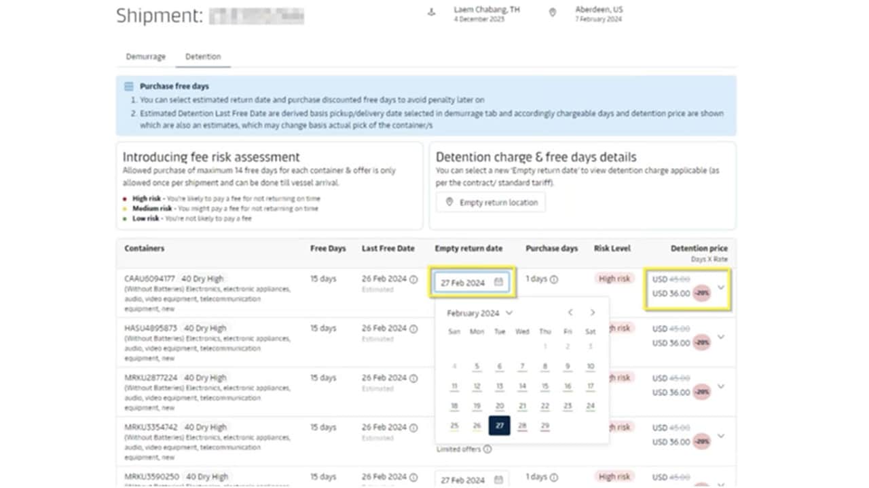Select February 28 in the calendar
This screenshot has width=869, height=488.
[522, 426]
